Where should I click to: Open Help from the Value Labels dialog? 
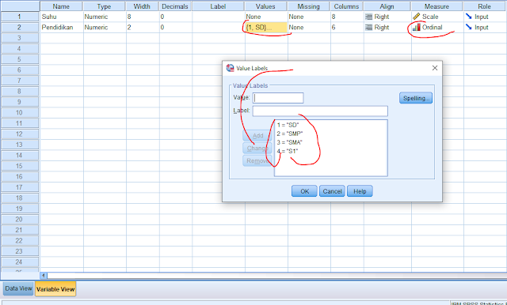(x=360, y=191)
